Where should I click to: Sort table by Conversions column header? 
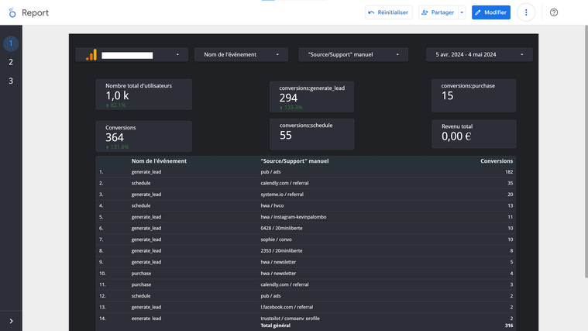point(497,161)
